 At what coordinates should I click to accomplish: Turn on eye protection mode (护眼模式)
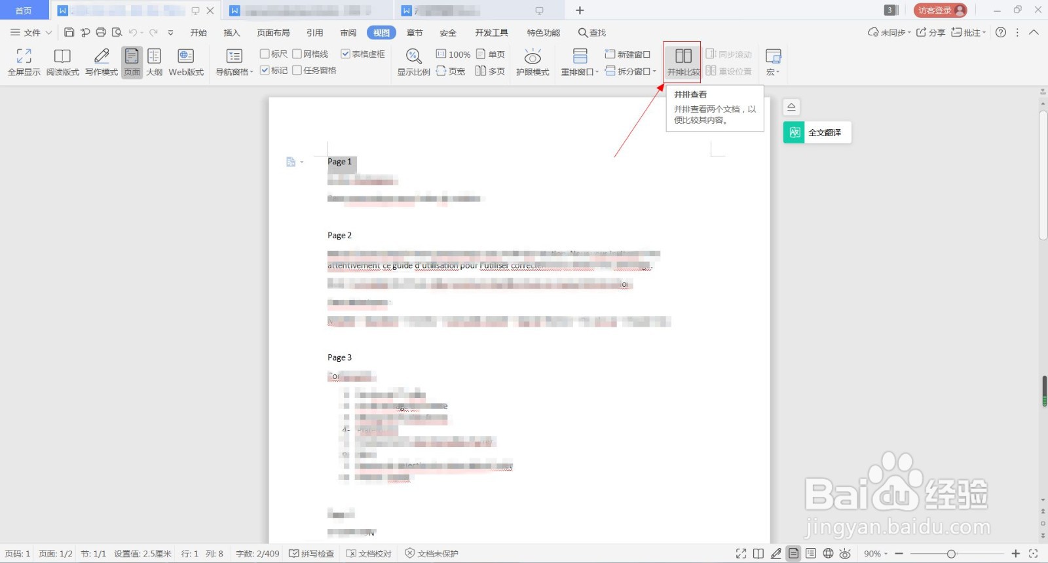coord(533,62)
